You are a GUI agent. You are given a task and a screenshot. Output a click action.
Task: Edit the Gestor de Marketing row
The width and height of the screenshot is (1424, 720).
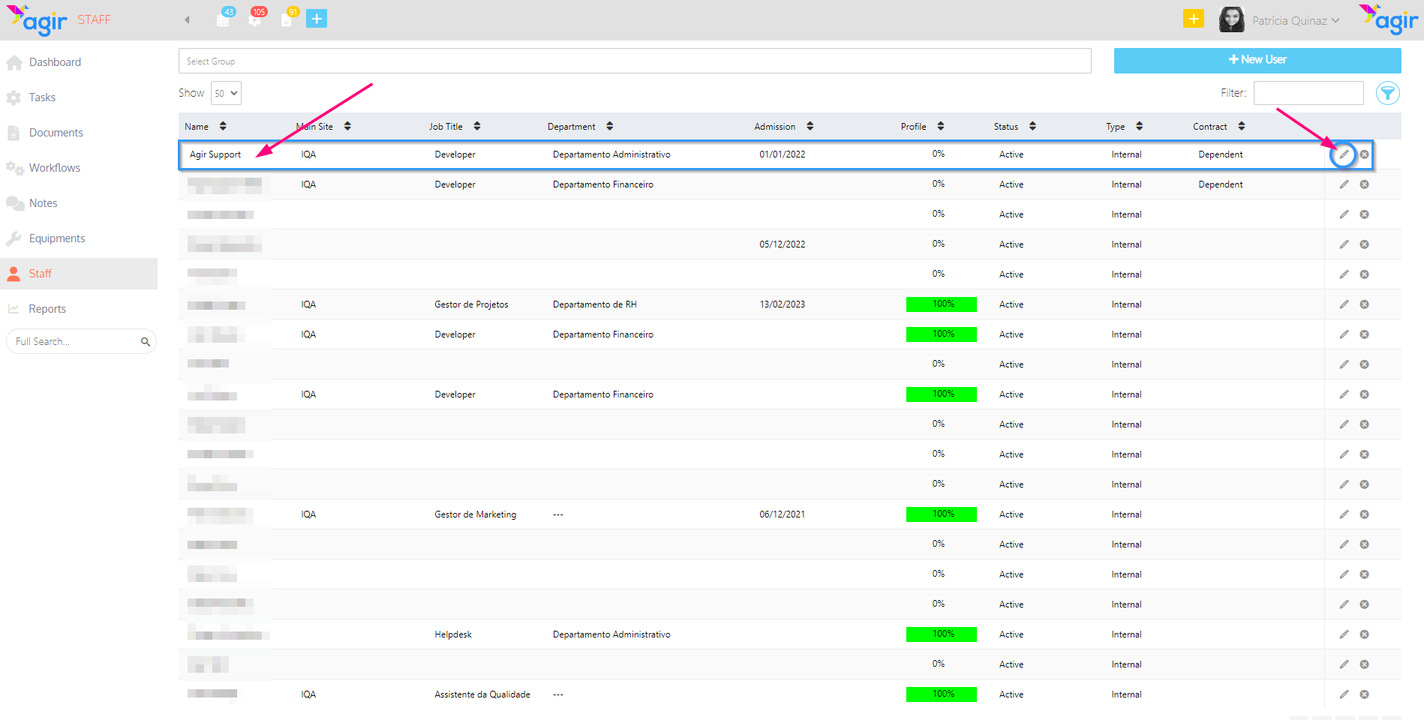pos(1344,514)
